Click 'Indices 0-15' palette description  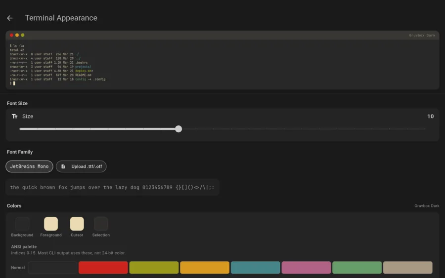(68, 253)
